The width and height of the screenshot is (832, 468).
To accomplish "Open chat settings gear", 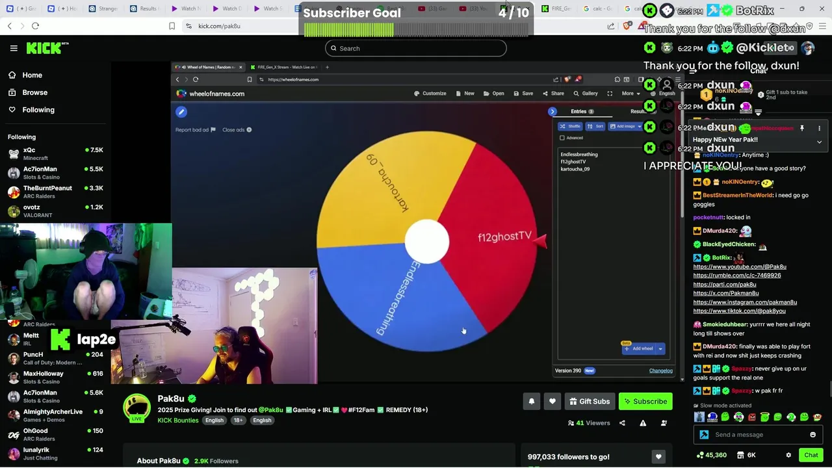I will tap(788, 455).
